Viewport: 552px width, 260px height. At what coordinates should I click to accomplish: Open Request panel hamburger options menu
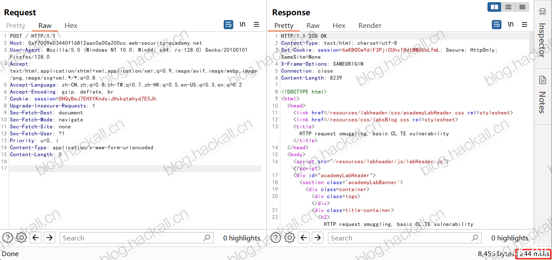pyautogui.click(x=256, y=25)
